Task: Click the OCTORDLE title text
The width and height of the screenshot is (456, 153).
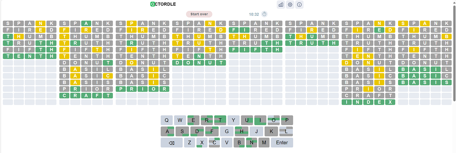Action: coord(163,4)
